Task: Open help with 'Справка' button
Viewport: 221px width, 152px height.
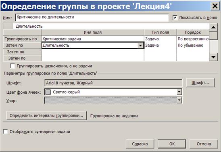Action: [x=140, y=144]
